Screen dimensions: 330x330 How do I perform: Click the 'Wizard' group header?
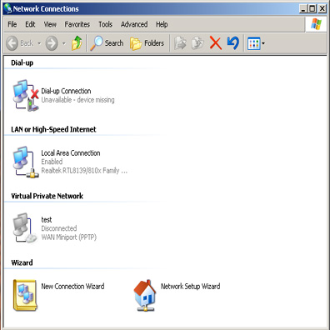pyautogui.click(x=22, y=262)
